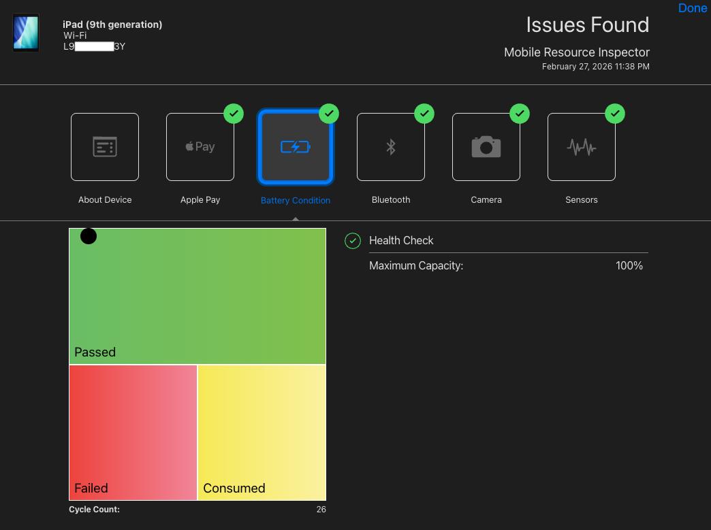Image resolution: width=711 pixels, height=530 pixels.
Task: Click the iPad device thumbnail image
Action: pos(26,33)
